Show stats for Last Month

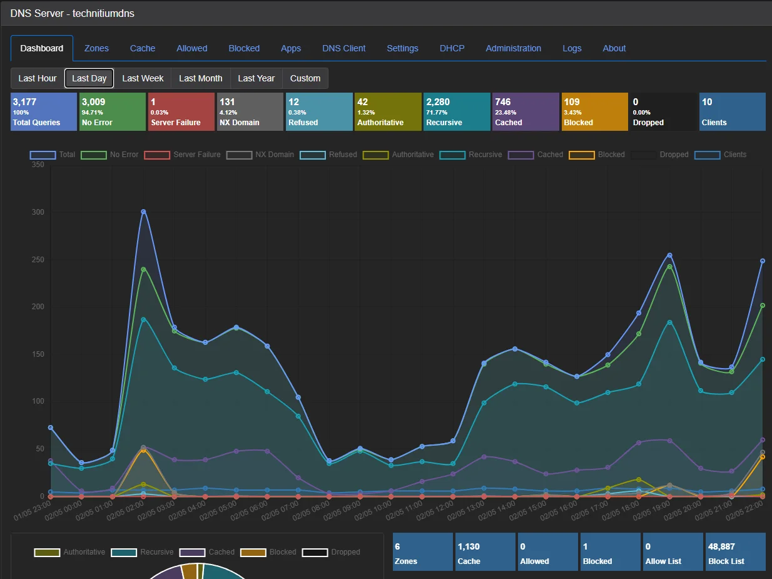point(201,78)
